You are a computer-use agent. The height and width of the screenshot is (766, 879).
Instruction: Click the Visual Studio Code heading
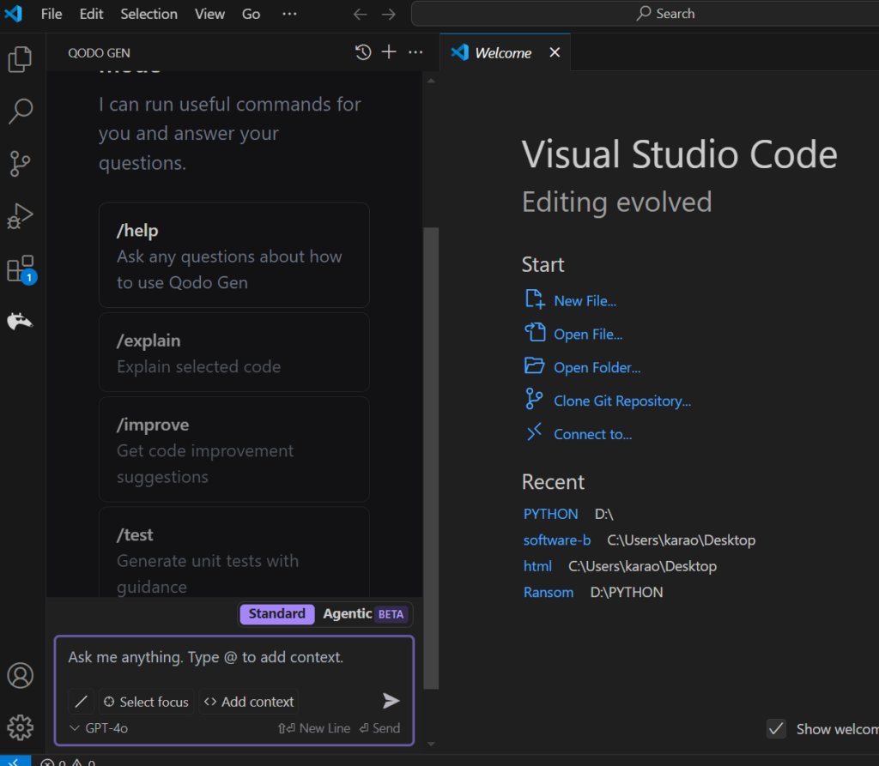[x=680, y=154]
